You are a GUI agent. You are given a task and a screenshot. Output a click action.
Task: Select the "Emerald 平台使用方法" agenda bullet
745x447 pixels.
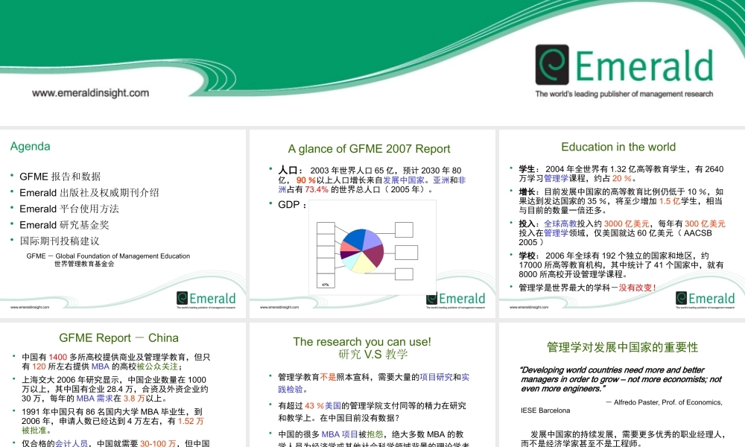tap(69, 209)
